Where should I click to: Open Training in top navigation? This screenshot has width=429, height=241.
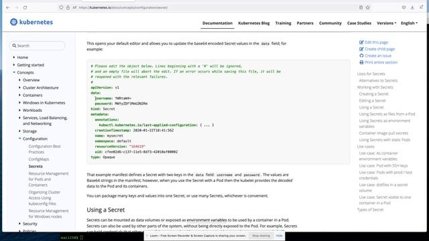283,23
